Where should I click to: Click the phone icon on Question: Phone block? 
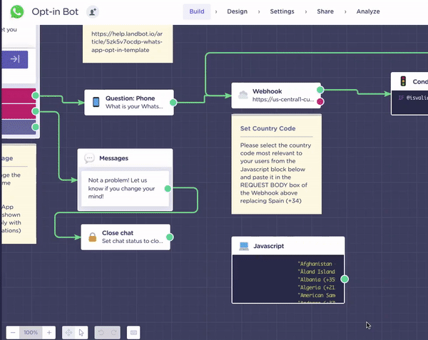coord(96,102)
